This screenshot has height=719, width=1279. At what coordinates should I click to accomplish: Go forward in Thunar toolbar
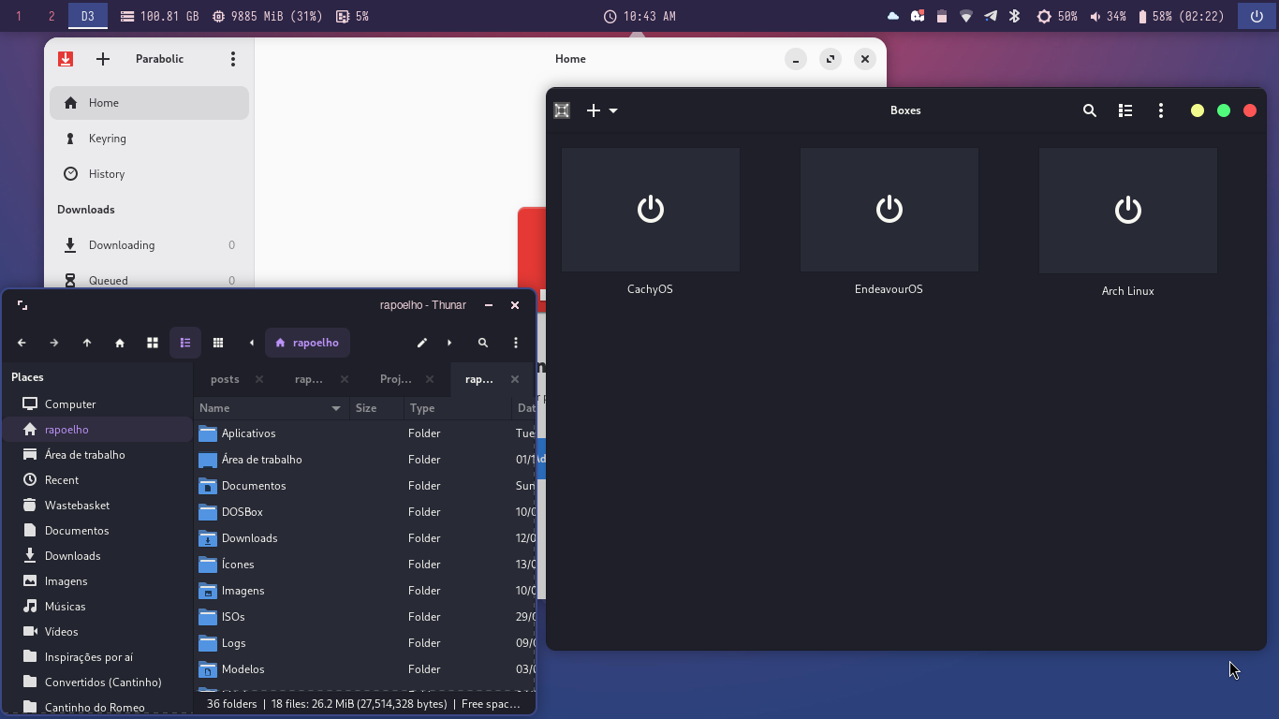[54, 343]
